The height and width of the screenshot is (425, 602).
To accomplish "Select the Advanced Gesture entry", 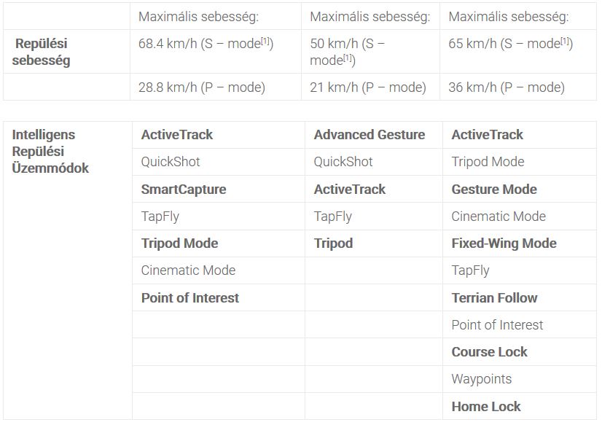I will click(x=369, y=135).
